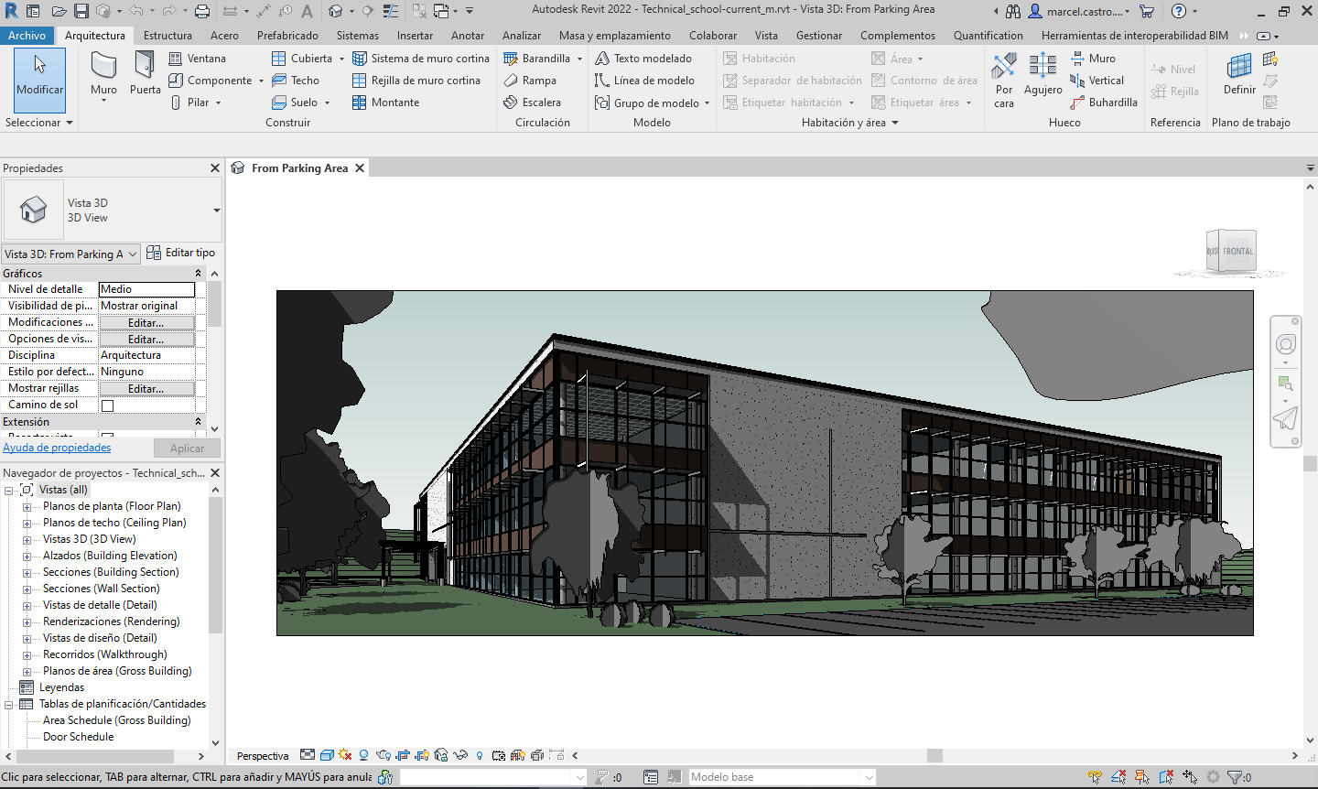Click the Modificar button
The image size is (1318, 789).
(39, 80)
